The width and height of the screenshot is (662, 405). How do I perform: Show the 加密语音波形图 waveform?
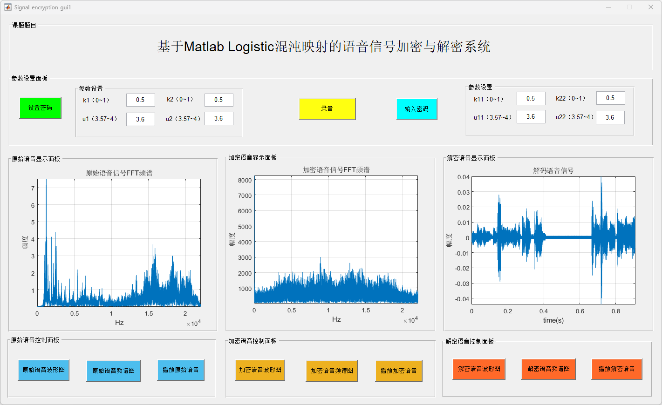point(260,370)
